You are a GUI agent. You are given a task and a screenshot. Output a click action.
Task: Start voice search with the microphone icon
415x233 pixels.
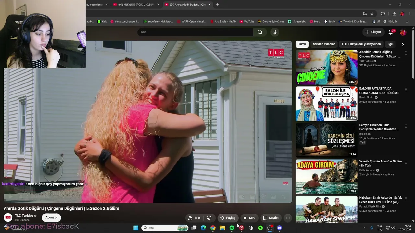coord(275,32)
